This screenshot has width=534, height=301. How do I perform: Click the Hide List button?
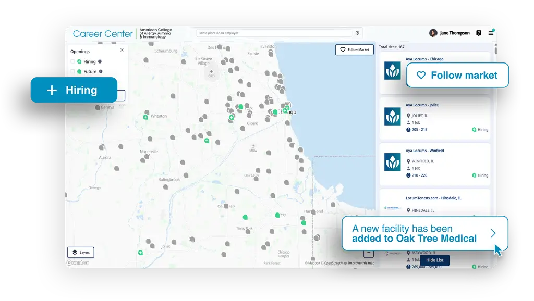(434, 260)
